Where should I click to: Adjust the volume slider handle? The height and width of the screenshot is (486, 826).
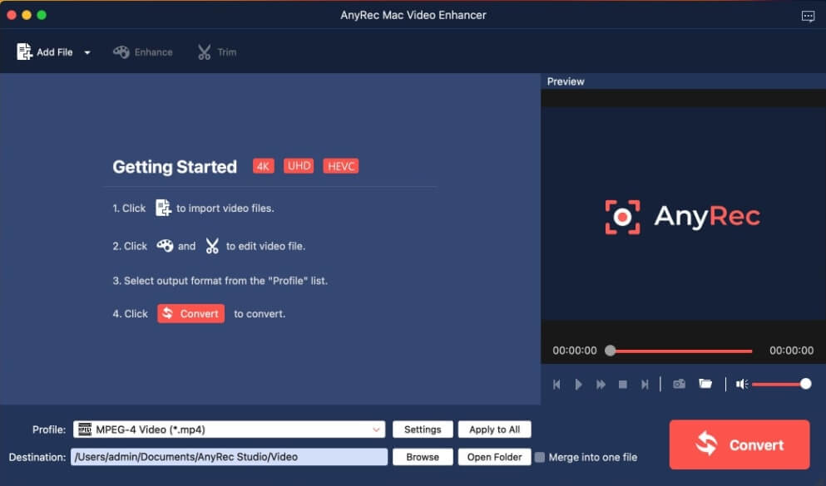pyautogui.click(x=805, y=384)
